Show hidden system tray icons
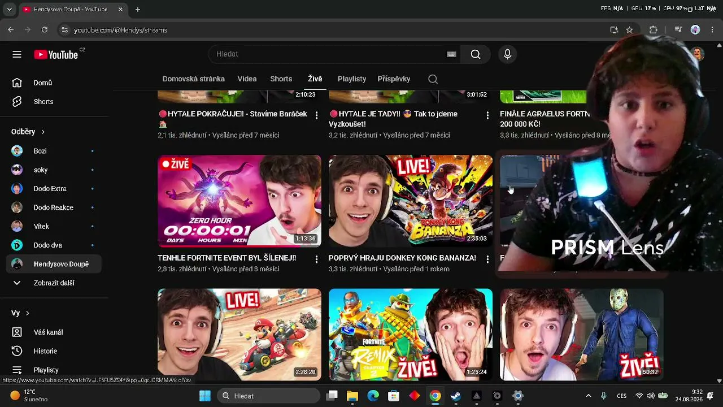 589,396
